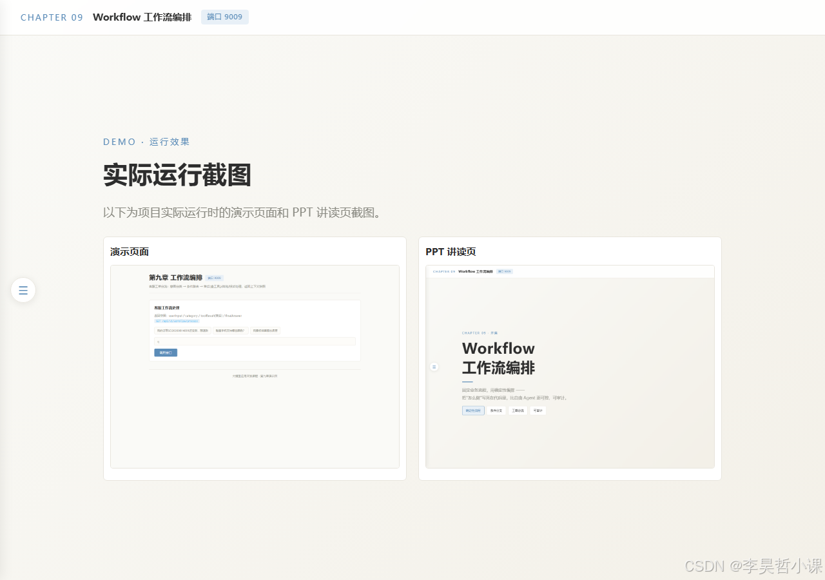Click the DEMO · 运行效果 section label
Screen dimensions: 825x580
tap(146, 142)
